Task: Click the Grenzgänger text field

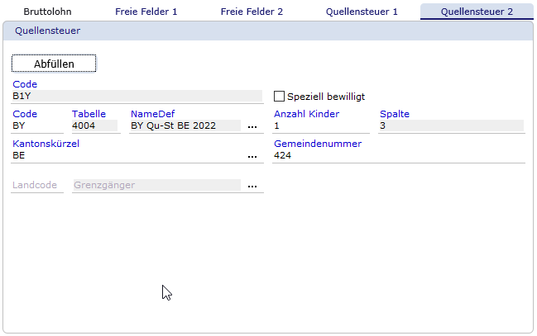Action: 156,186
